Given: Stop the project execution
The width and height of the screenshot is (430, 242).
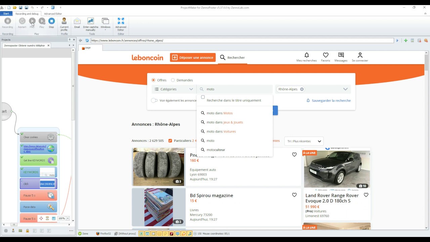Looking at the screenshot, I should [51, 23].
